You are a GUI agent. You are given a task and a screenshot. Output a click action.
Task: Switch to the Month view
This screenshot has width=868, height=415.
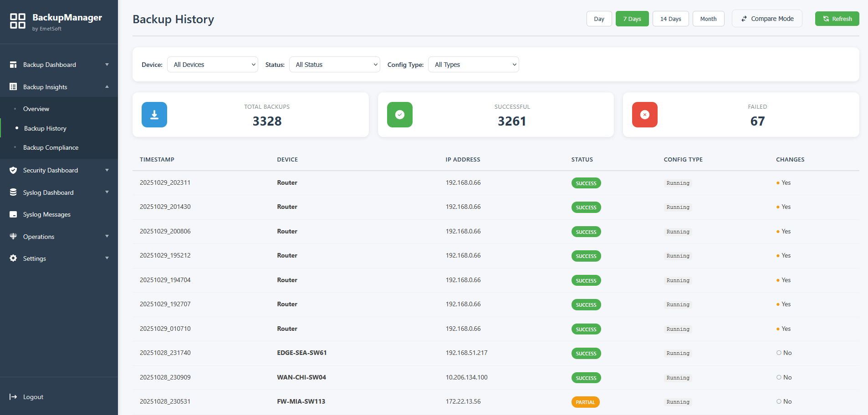click(x=708, y=19)
